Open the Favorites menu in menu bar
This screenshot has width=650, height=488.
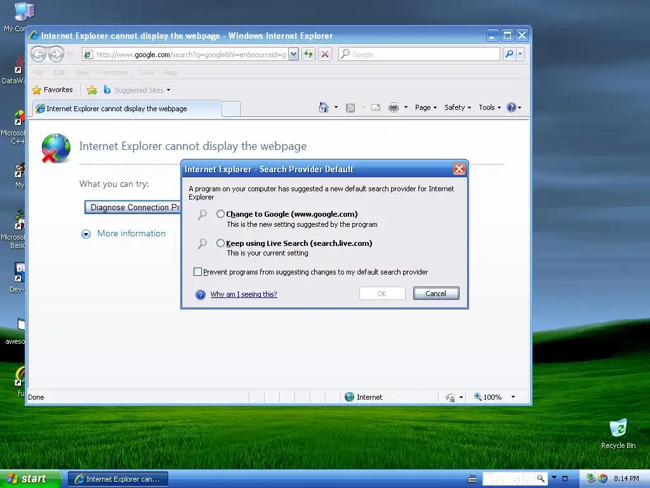pos(114,72)
